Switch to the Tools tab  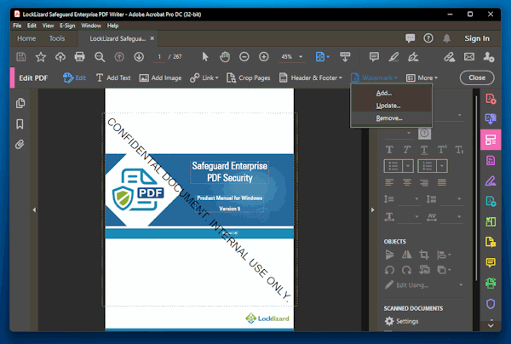pyautogui.click(x=57, y=38)
